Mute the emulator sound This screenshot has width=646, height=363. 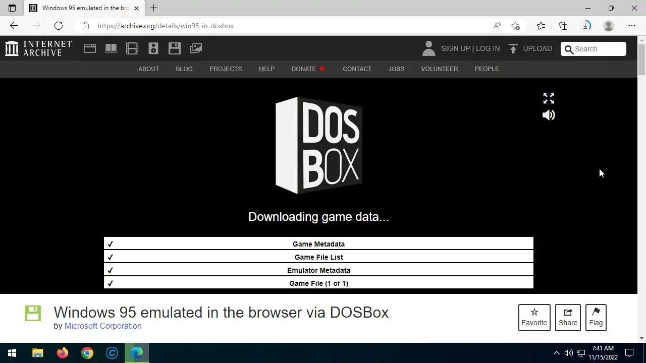(x=549, y=115)
